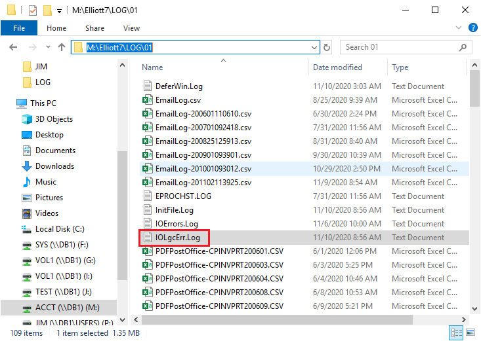
Task: Select PDFPostOffice-CPINVPRT200601.CSV file
Action: (219, 251)
